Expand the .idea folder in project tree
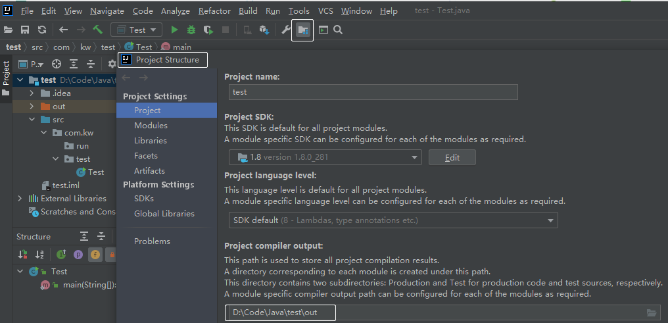The width and height of the screenshot is (668, 323). point(31,93)
